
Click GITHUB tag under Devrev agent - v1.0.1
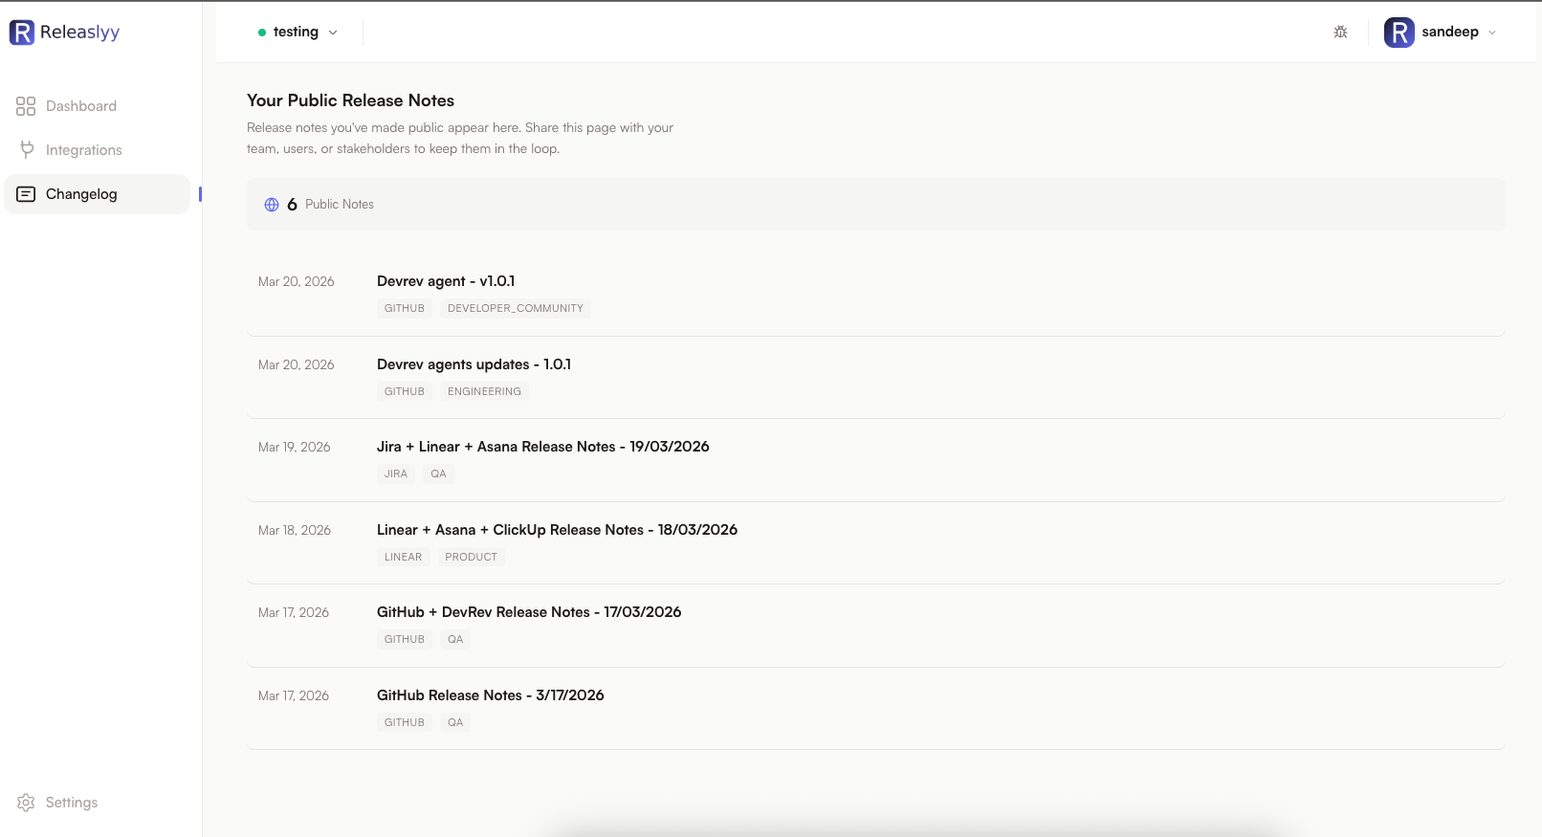click(x=405, y=308)
